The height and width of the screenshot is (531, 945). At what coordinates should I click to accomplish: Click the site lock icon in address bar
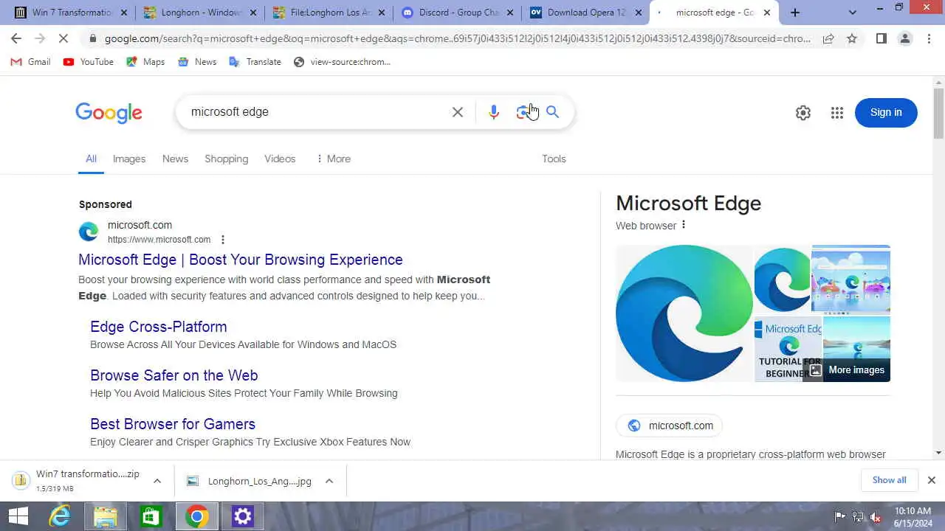coord(92,39)
